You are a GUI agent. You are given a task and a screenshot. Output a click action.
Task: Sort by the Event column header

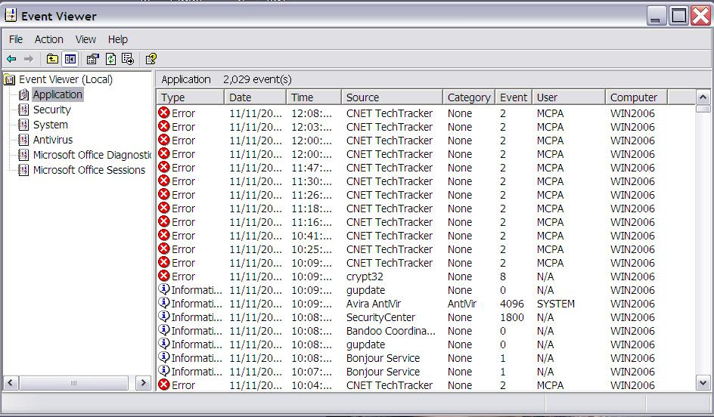[514, 97]
